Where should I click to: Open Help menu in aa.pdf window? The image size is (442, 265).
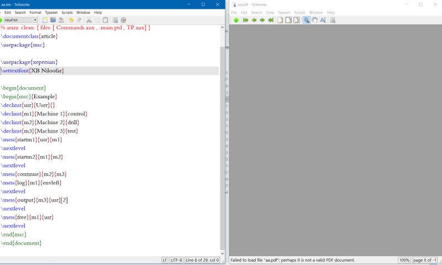pos(330,12)
